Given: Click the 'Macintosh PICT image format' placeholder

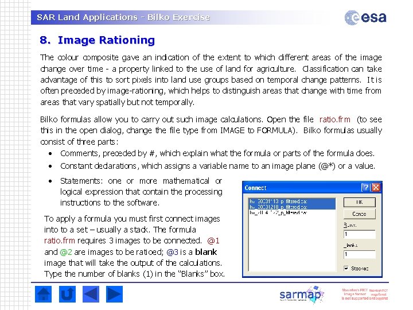Looking at the screenshot, I should point(365,294).
